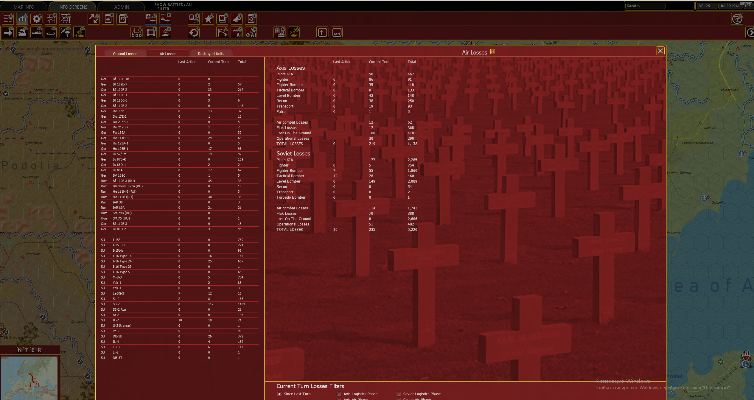Open the victory screen star icon
The image size is (754, 400).
[x=208, y=19]
